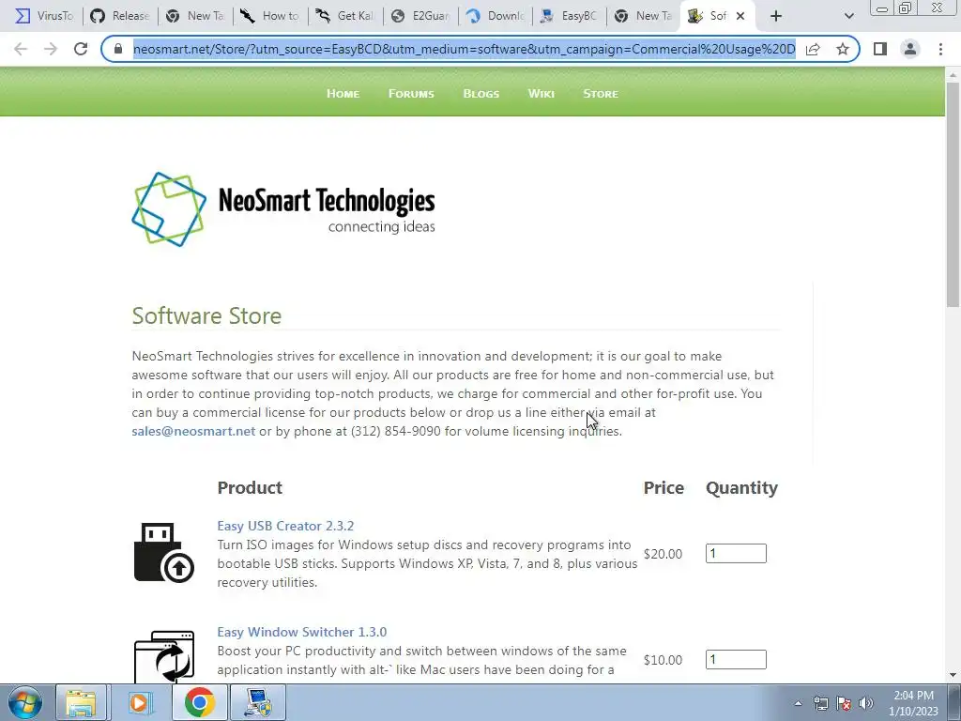Image resolution: width=961 pixels, height=721 pixels.
Task: Open the EasyBCD taskbar application
Action: click(x=258, y=702)
